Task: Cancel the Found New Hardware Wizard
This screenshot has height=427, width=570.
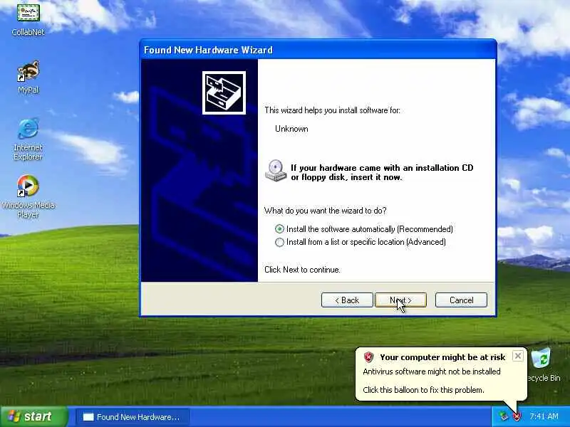Action: (x=461, y=300)
